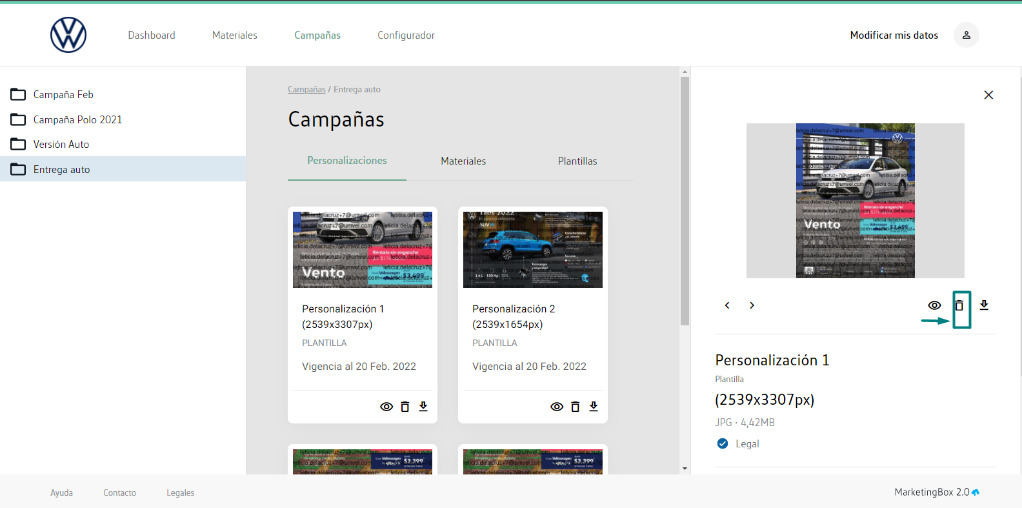Go to Dashboard menu
1022x508 pixels.
(x=152, y=35)
